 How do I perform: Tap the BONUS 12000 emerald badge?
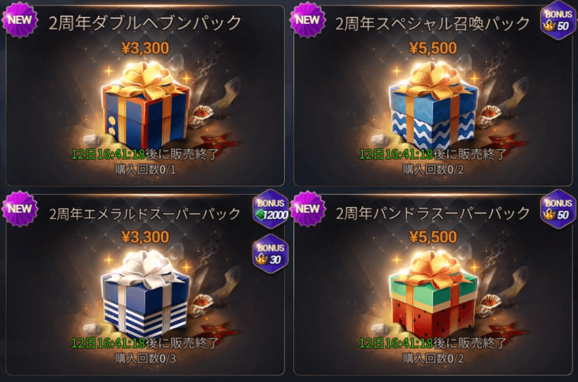pos(270,209)
